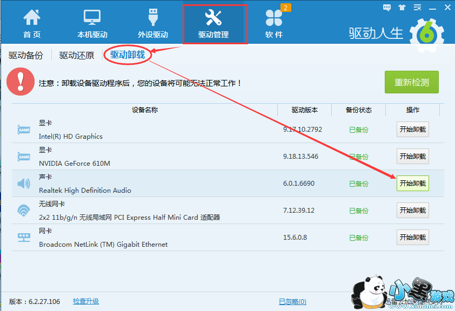Select the Intel(R) HD Graphics text
Image resolution: width=455 pixels, height=311 pixels.
point(70,136)
